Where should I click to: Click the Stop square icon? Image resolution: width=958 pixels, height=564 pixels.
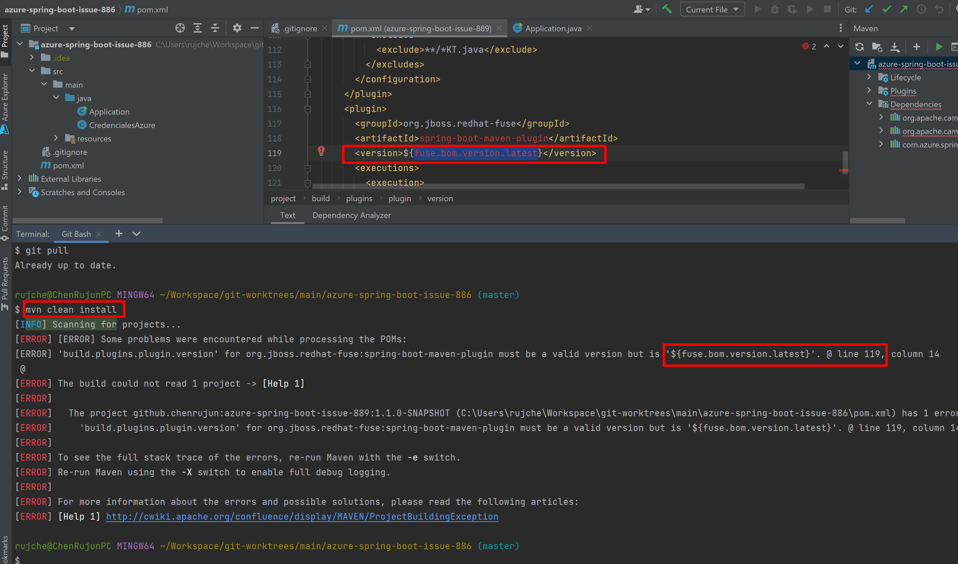pos(827,9)
